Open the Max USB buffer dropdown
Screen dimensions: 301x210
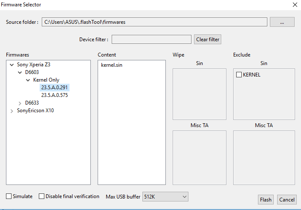point(165,196)
